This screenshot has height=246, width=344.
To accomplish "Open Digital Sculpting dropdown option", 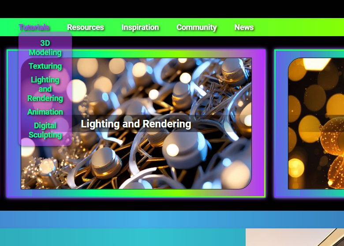I will point(45,130).
